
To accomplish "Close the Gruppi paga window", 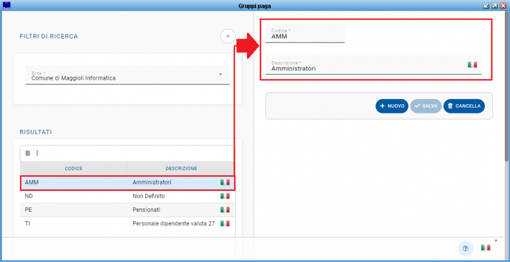I will pos(503,5).
